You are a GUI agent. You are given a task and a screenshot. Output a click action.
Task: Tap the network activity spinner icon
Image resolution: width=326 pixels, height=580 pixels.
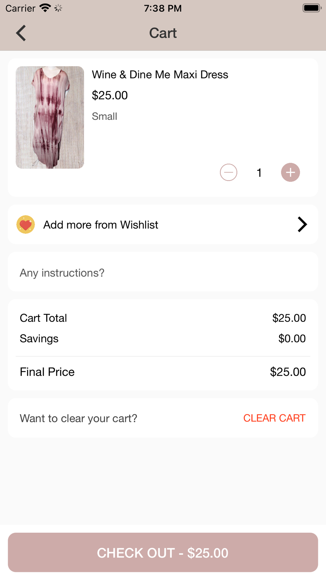[58, 8]
